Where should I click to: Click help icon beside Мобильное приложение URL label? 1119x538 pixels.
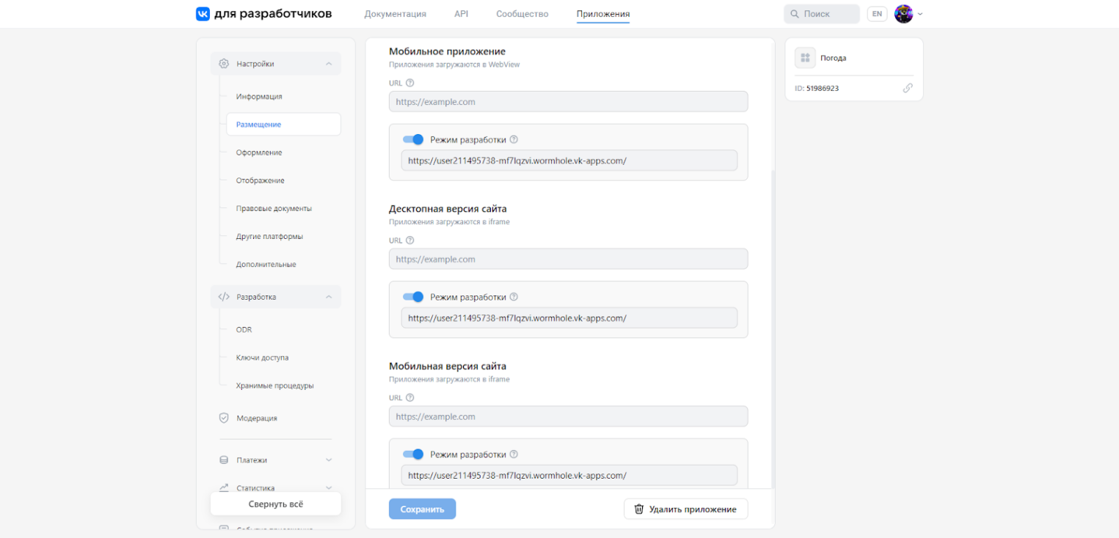pyautogui.click(x=410, y=83)
